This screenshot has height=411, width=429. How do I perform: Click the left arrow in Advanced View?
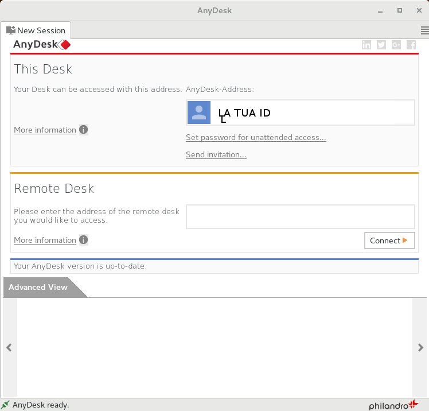(9, 347)
